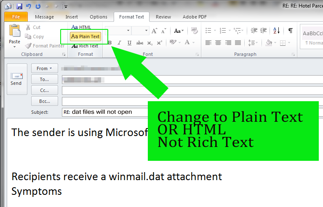Open the font color dropdown arrow

193,42
